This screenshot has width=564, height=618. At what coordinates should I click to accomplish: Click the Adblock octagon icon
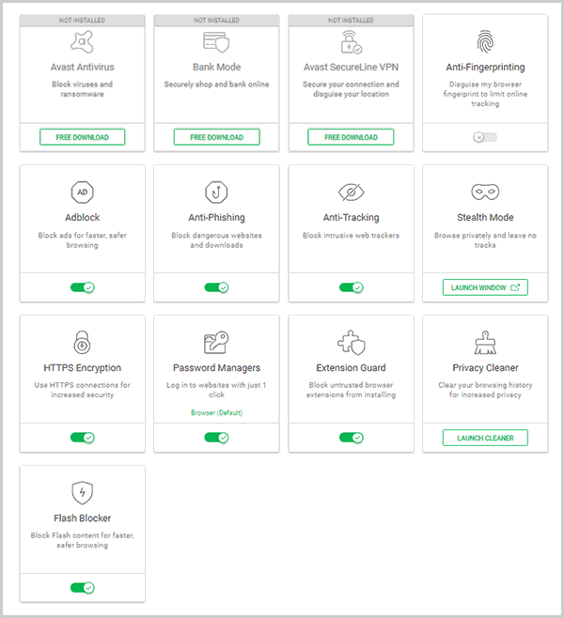(x=82, y=193)
